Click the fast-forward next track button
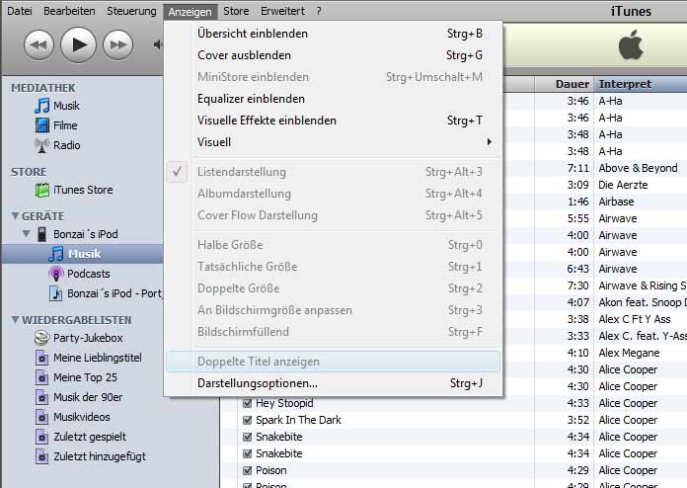 pos(117,44)
